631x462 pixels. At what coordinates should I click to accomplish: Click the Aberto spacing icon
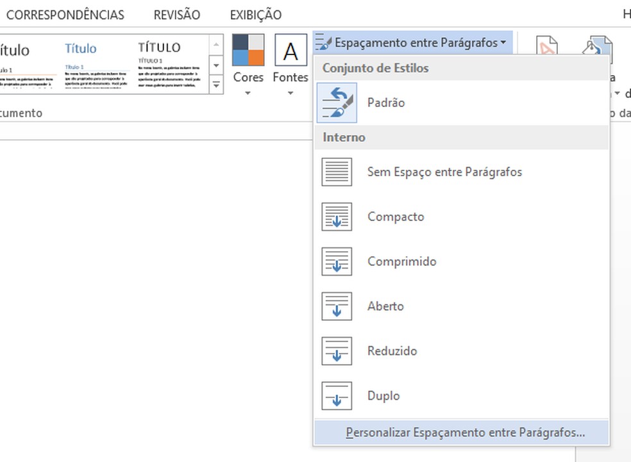[337, 306]
